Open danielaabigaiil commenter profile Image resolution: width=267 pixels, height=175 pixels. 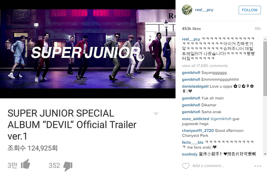click(195, 86)
